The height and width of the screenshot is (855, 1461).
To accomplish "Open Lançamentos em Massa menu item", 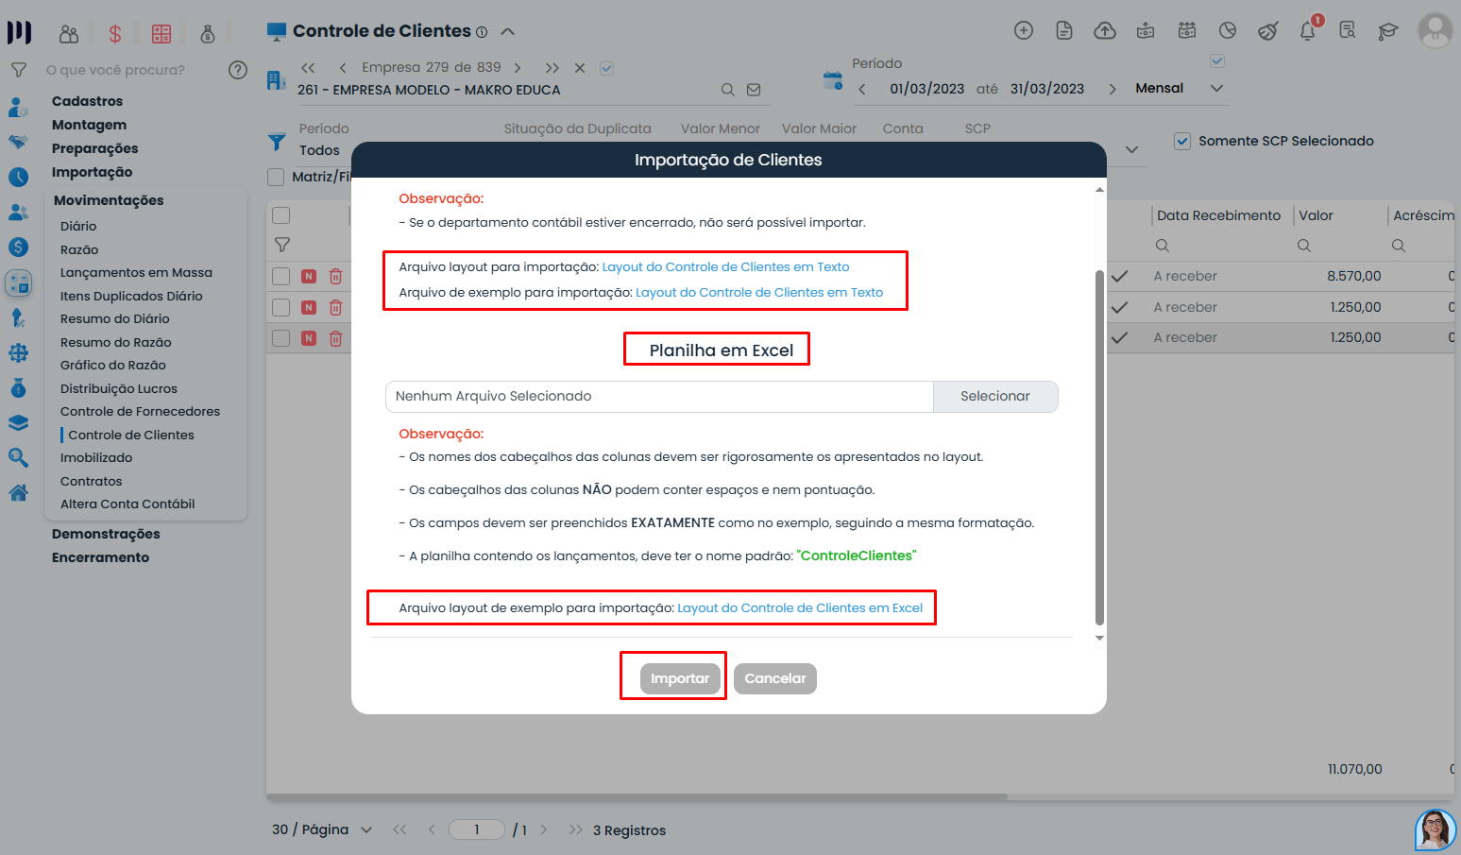I will point(136,272).
